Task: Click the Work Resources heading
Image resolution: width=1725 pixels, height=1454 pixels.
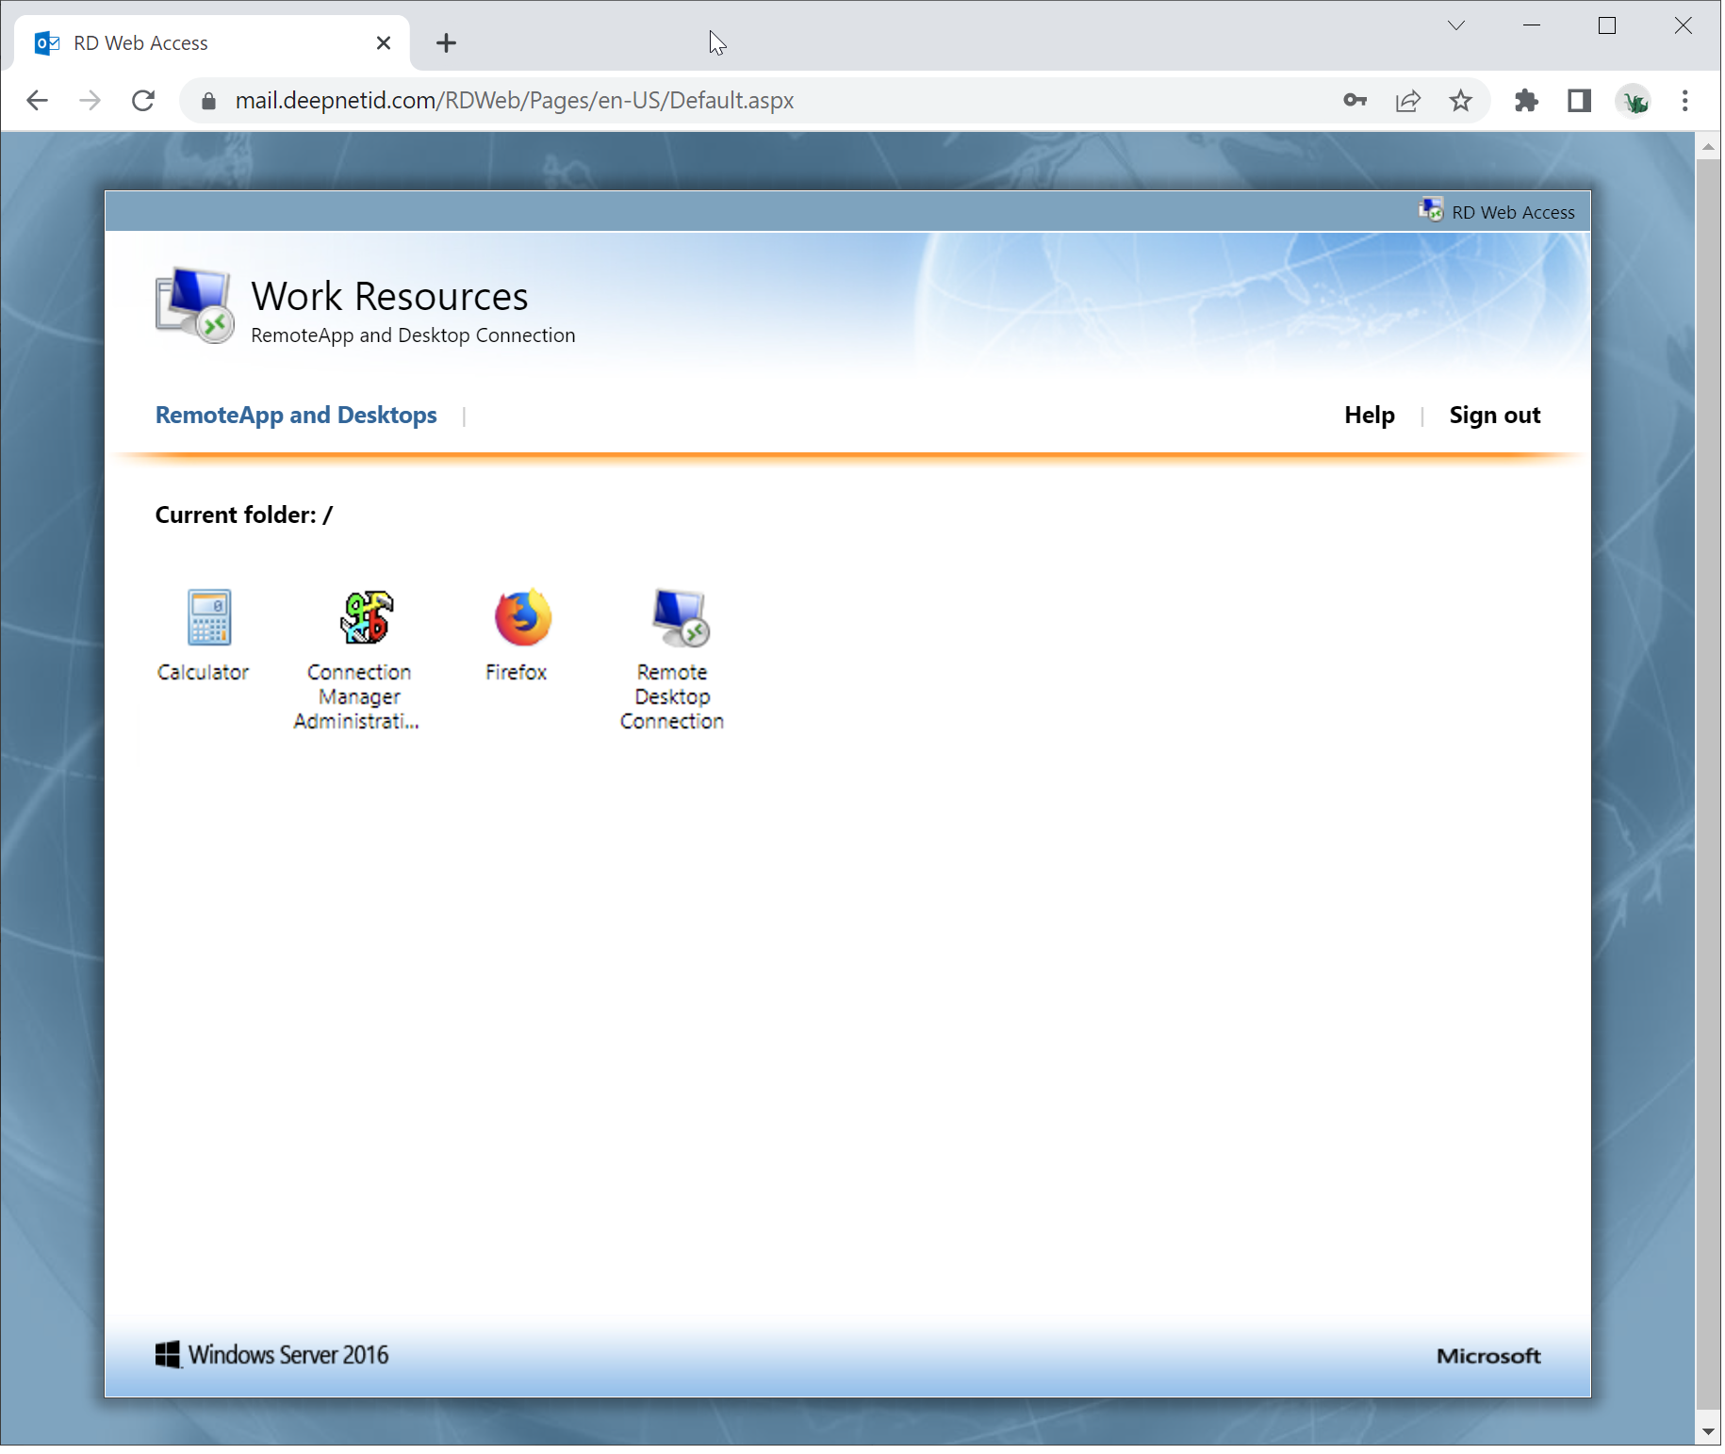Action: (389, 297)
